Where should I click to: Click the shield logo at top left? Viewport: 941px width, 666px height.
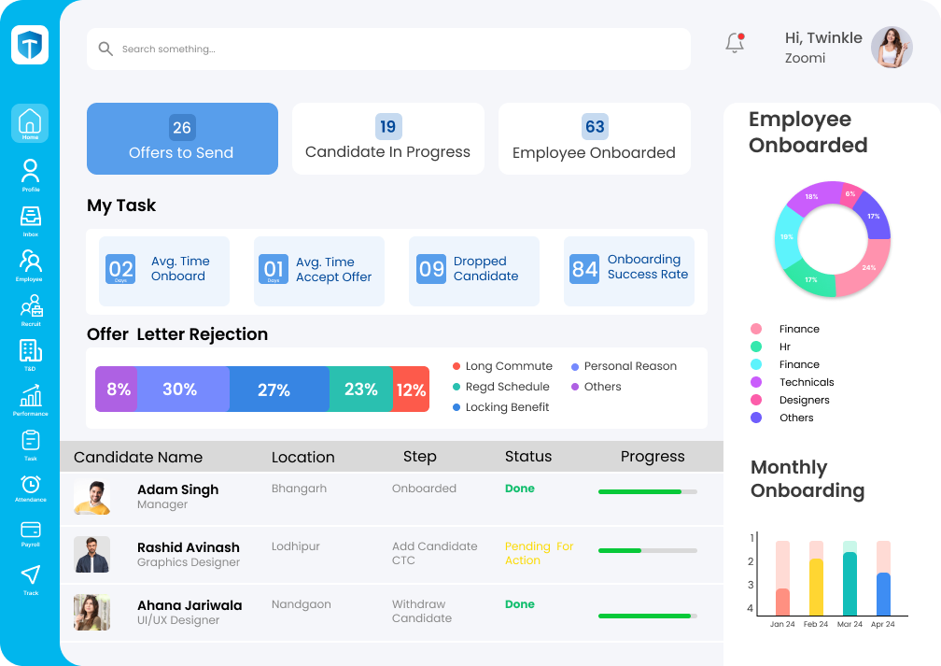(30, 45)
